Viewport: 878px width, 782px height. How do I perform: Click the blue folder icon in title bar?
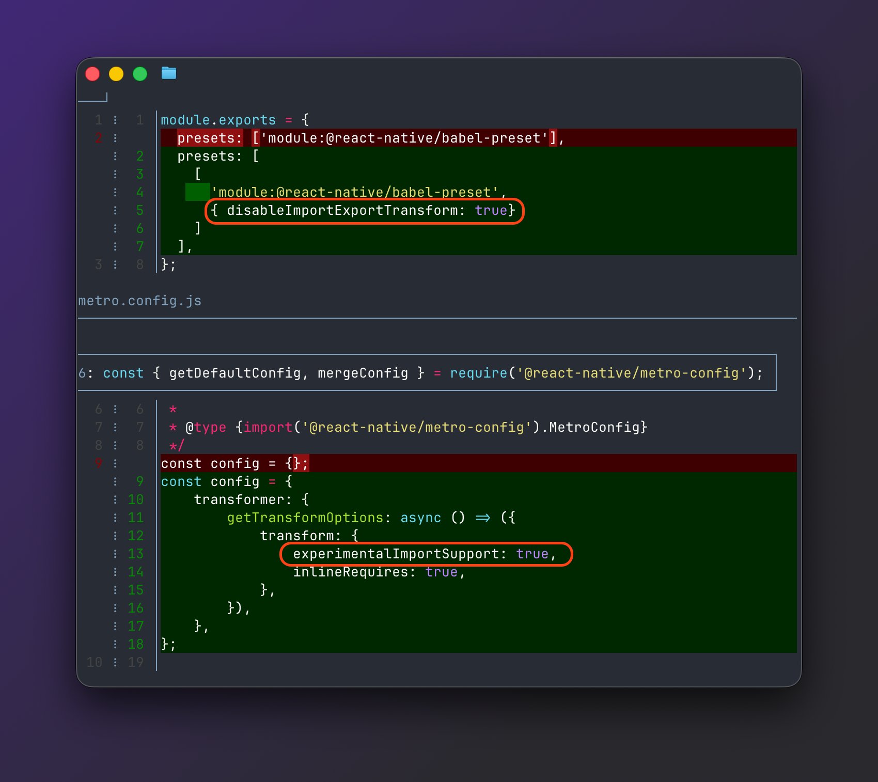coord(169,73)
